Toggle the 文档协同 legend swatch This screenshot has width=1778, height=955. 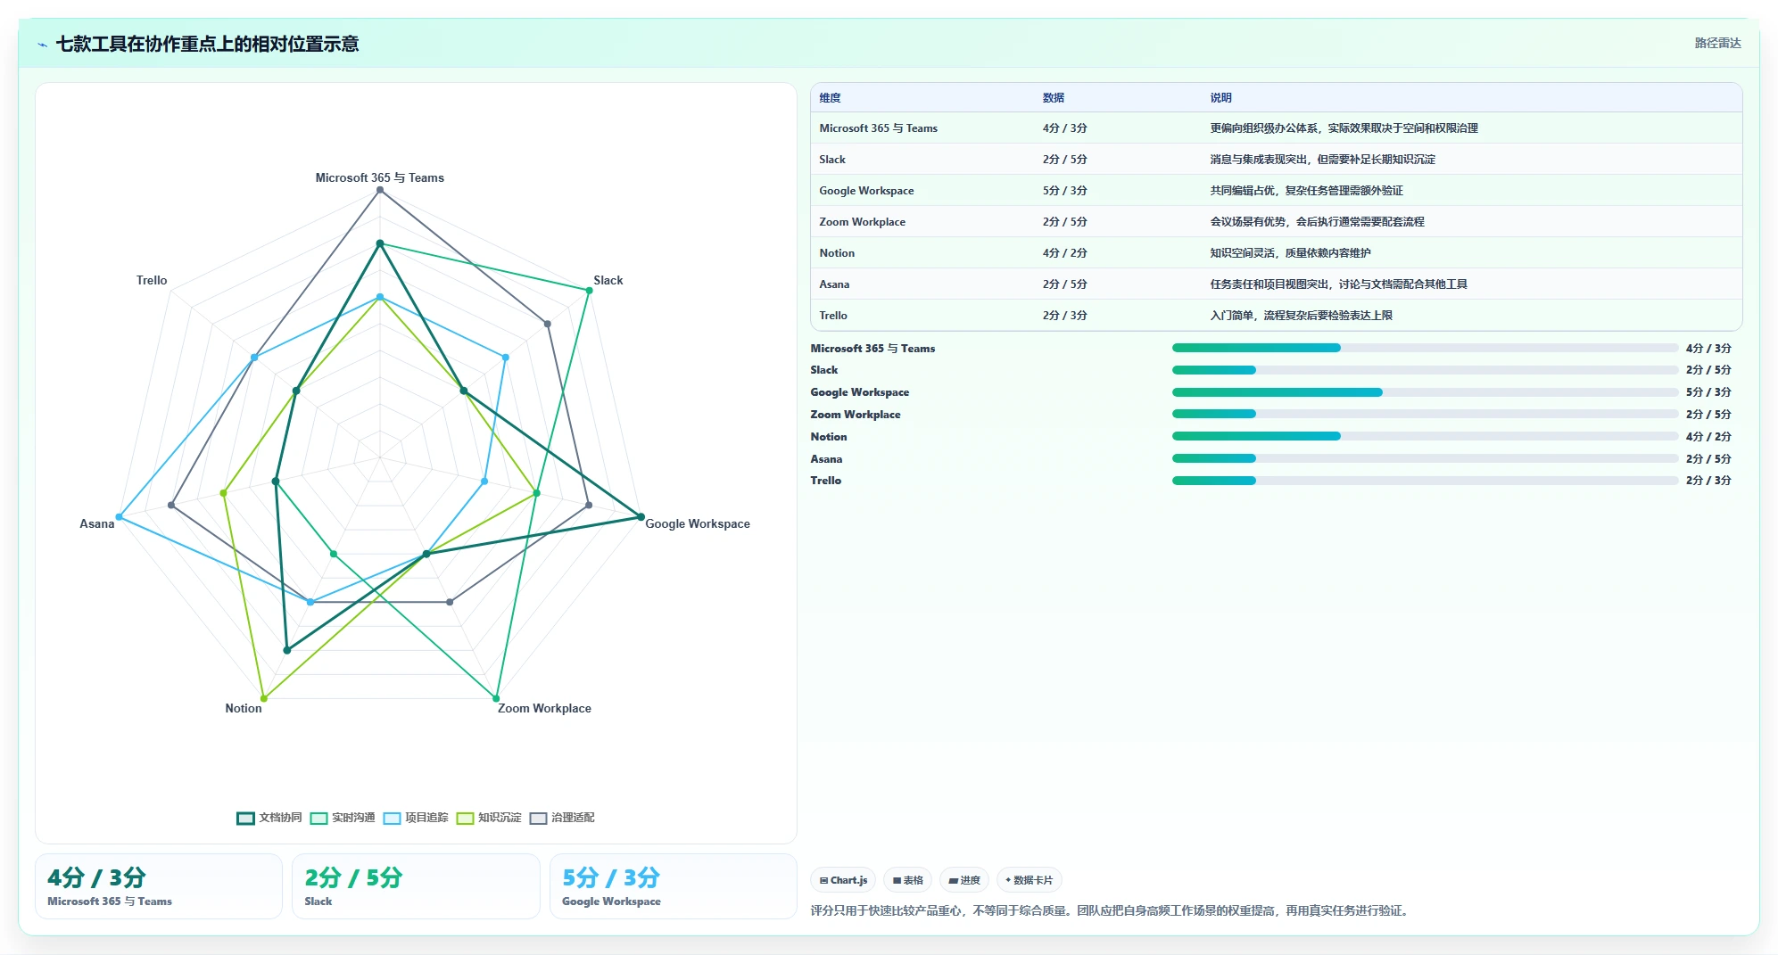(x=245, y=819)
